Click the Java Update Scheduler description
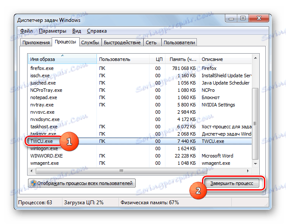The image size is (286, 224). pyautogui.click(x=225, y=83)
